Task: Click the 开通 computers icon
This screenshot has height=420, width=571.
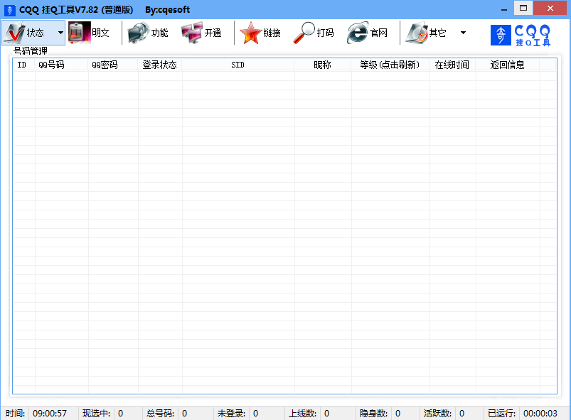Action: click(x=191, y=33)
